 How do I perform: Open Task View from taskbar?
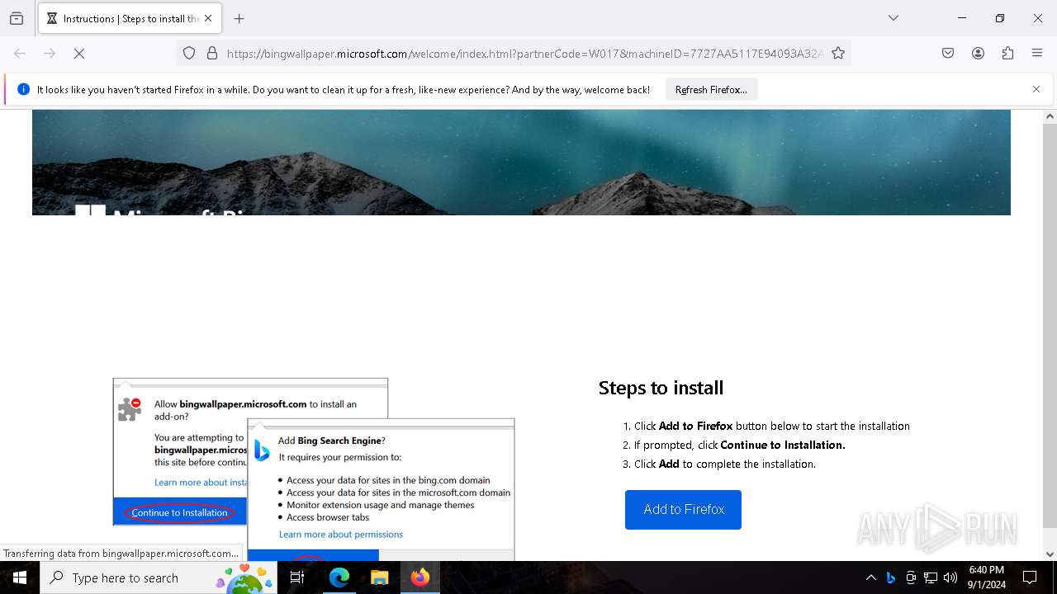pyautogui.click(x=297, y=577)
